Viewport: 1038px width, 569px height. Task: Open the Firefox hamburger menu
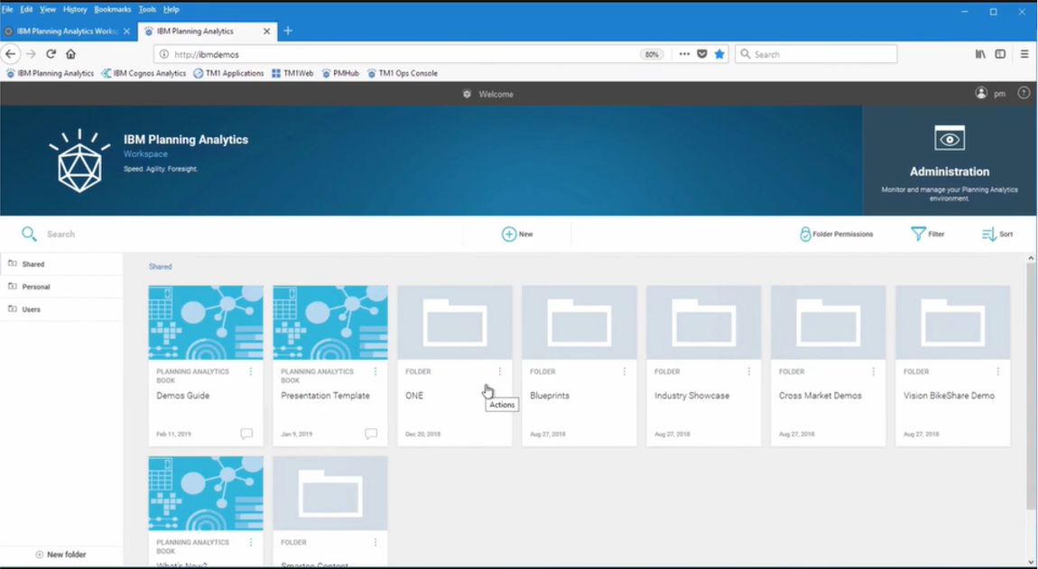point(1024,54)
